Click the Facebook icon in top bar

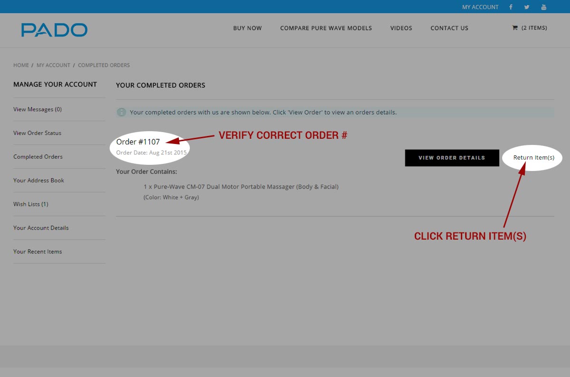click(x=511, y=7)
